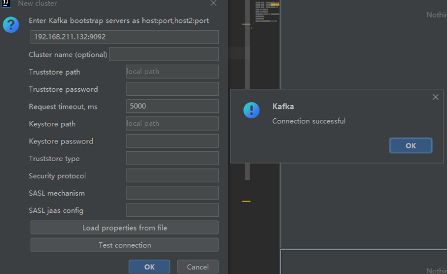Click the editor vertical scrollbar thumb
447x274 pixels.
pyautogui.click(x=248, y=90)
